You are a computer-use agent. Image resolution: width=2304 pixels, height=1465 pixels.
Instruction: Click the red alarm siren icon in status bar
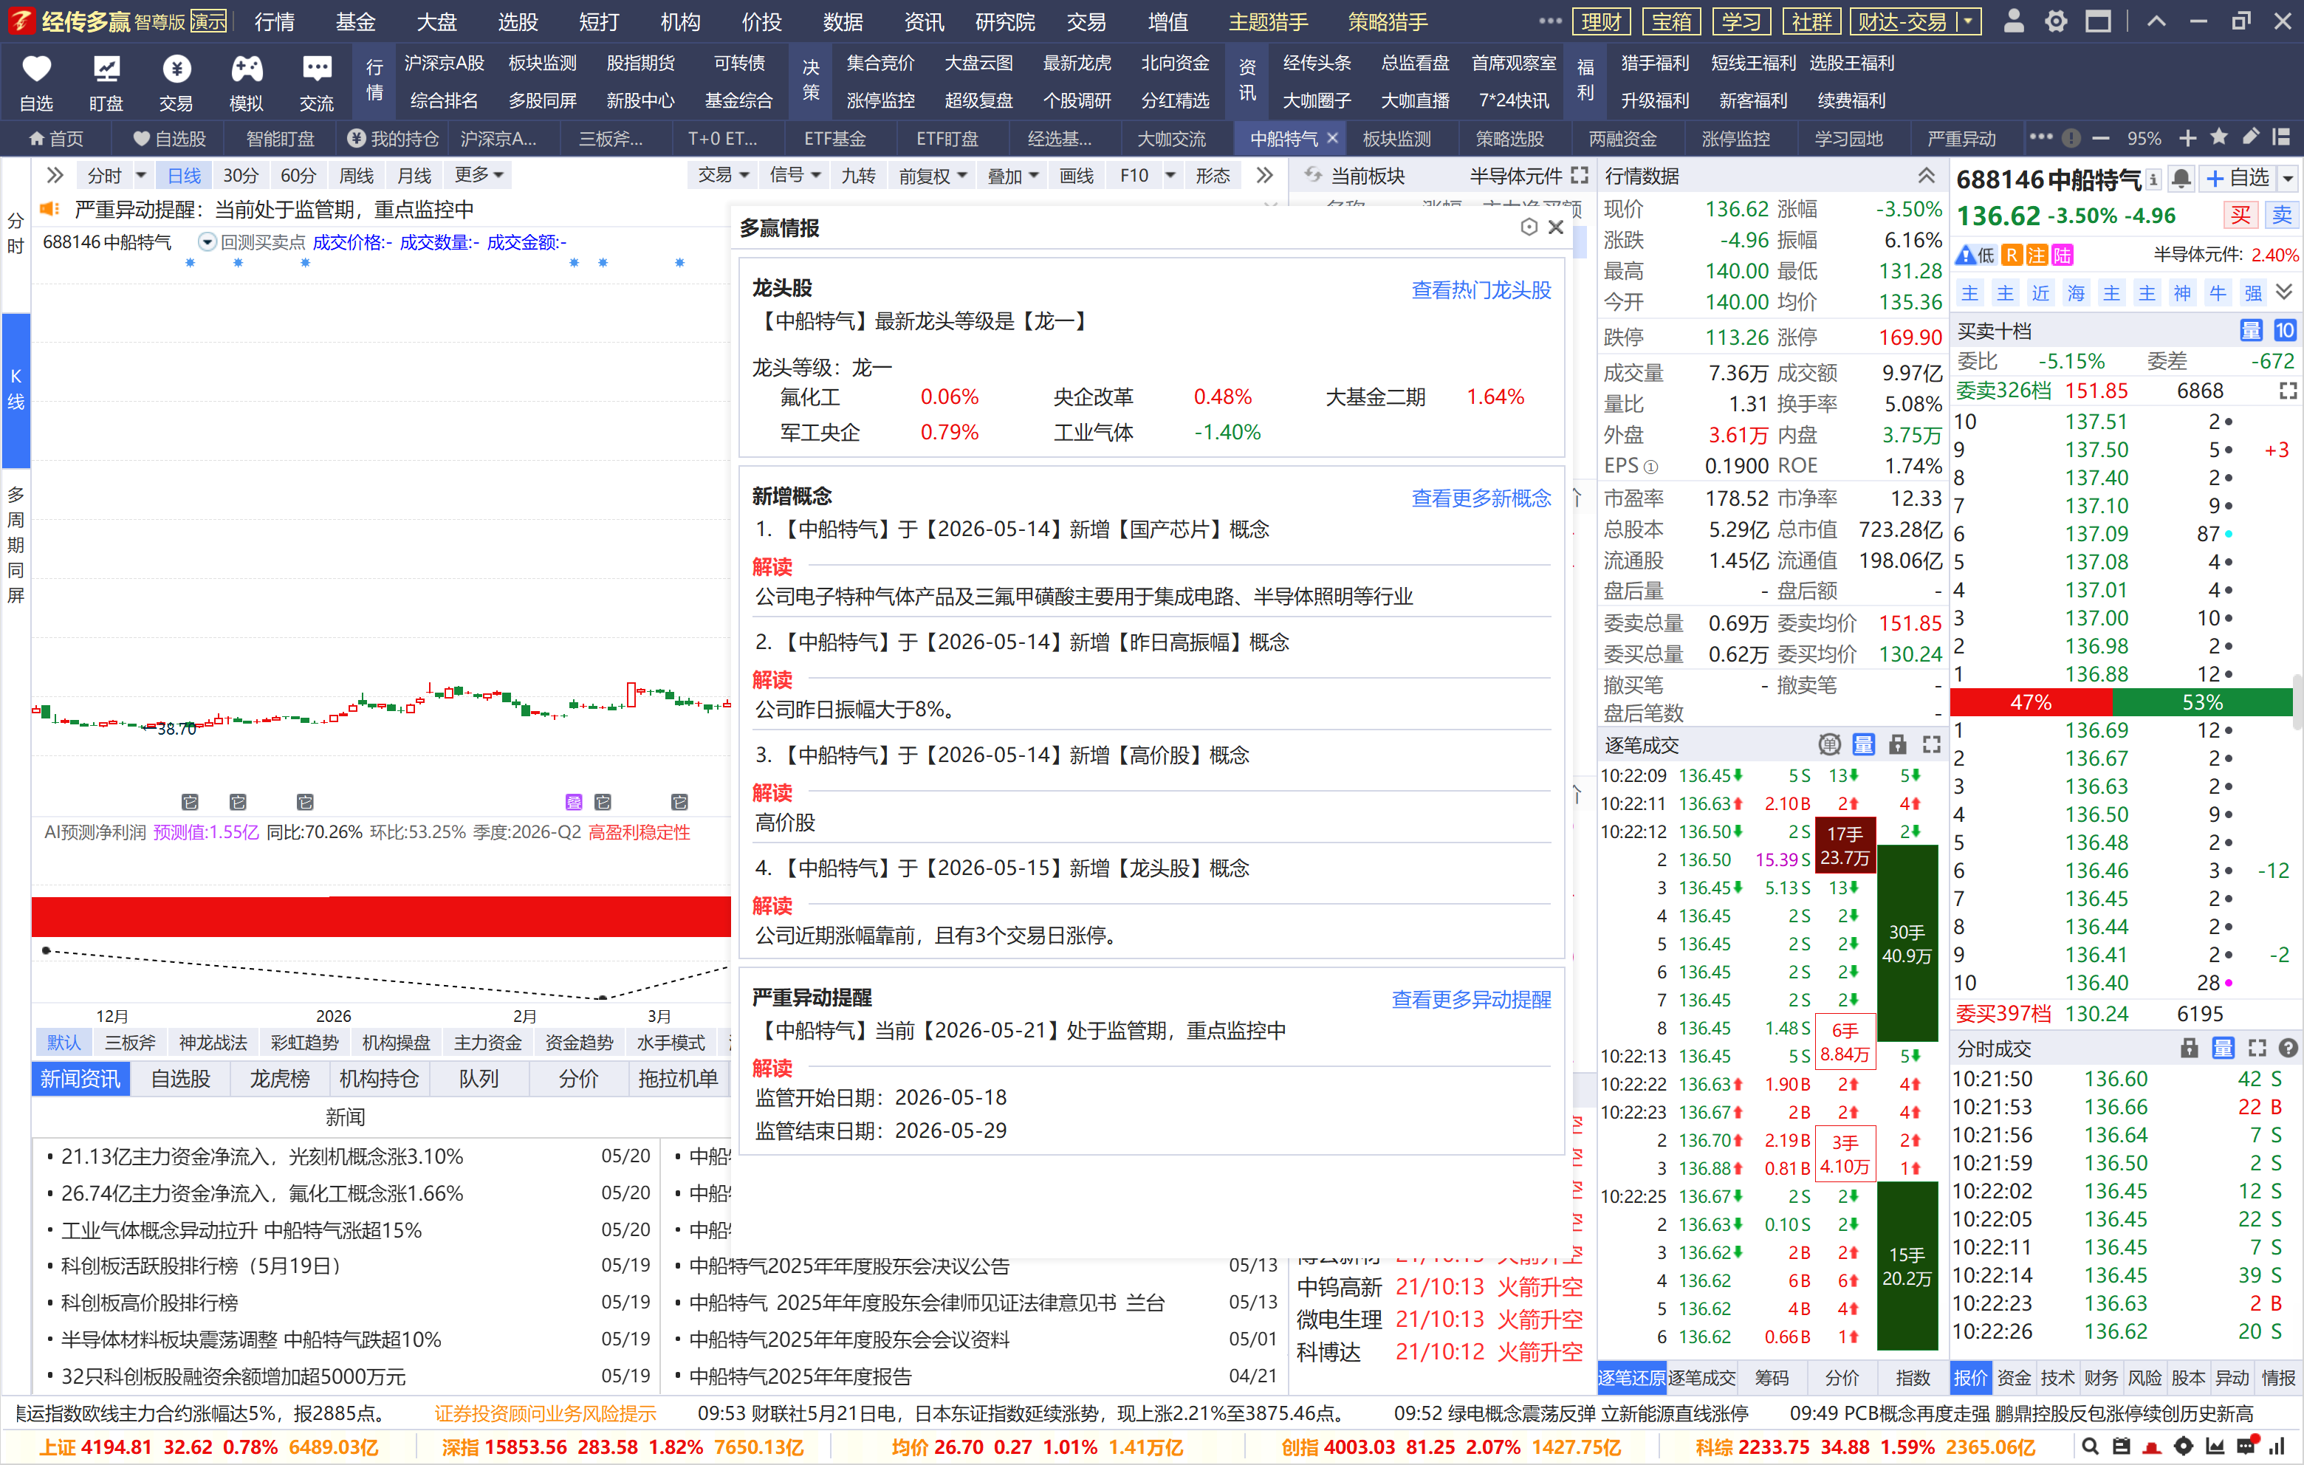[2152, 1447]
